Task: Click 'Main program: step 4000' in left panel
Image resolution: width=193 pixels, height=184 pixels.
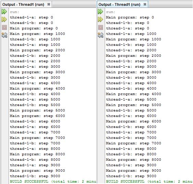Action: (x=37, y=89)
